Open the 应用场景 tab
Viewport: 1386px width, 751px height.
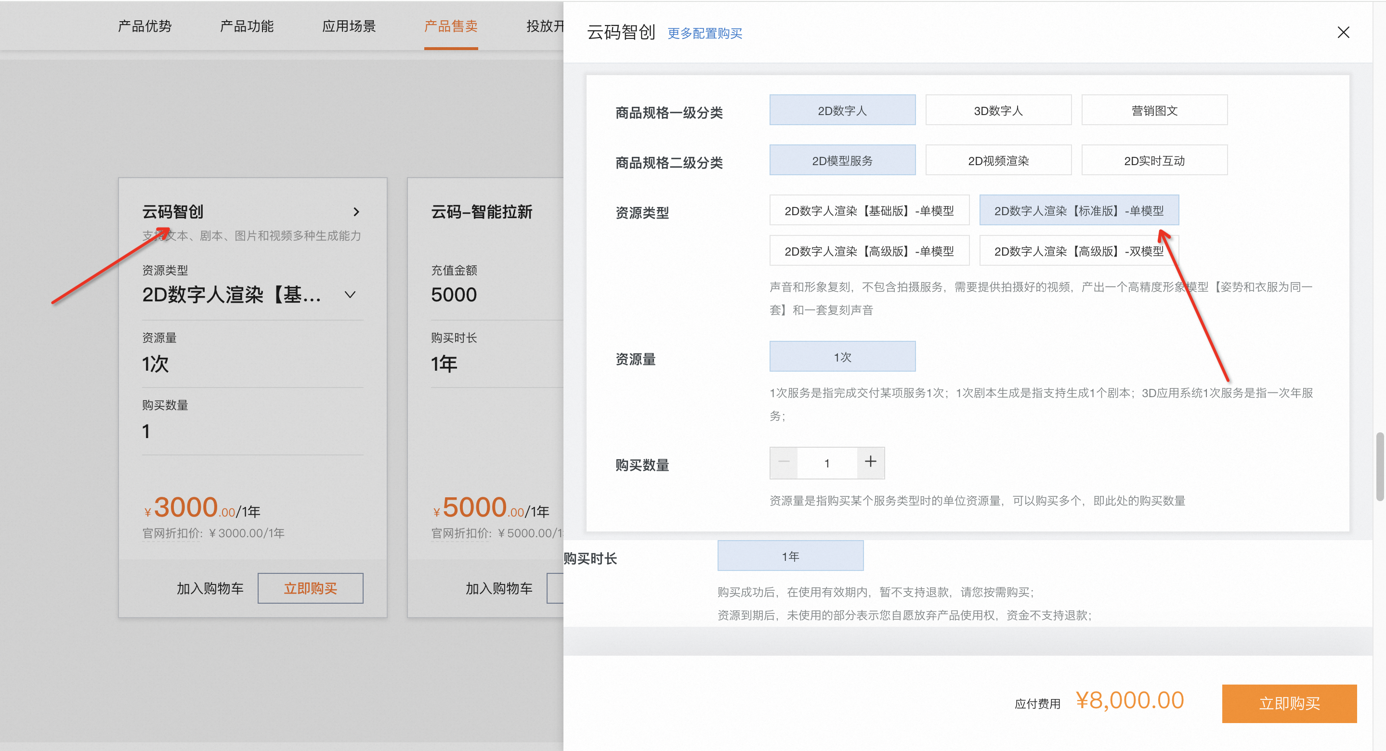pos(349,26)
